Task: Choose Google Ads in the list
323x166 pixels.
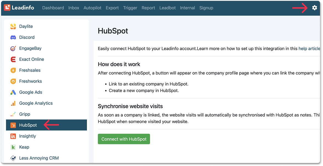Action: [31, 92]
